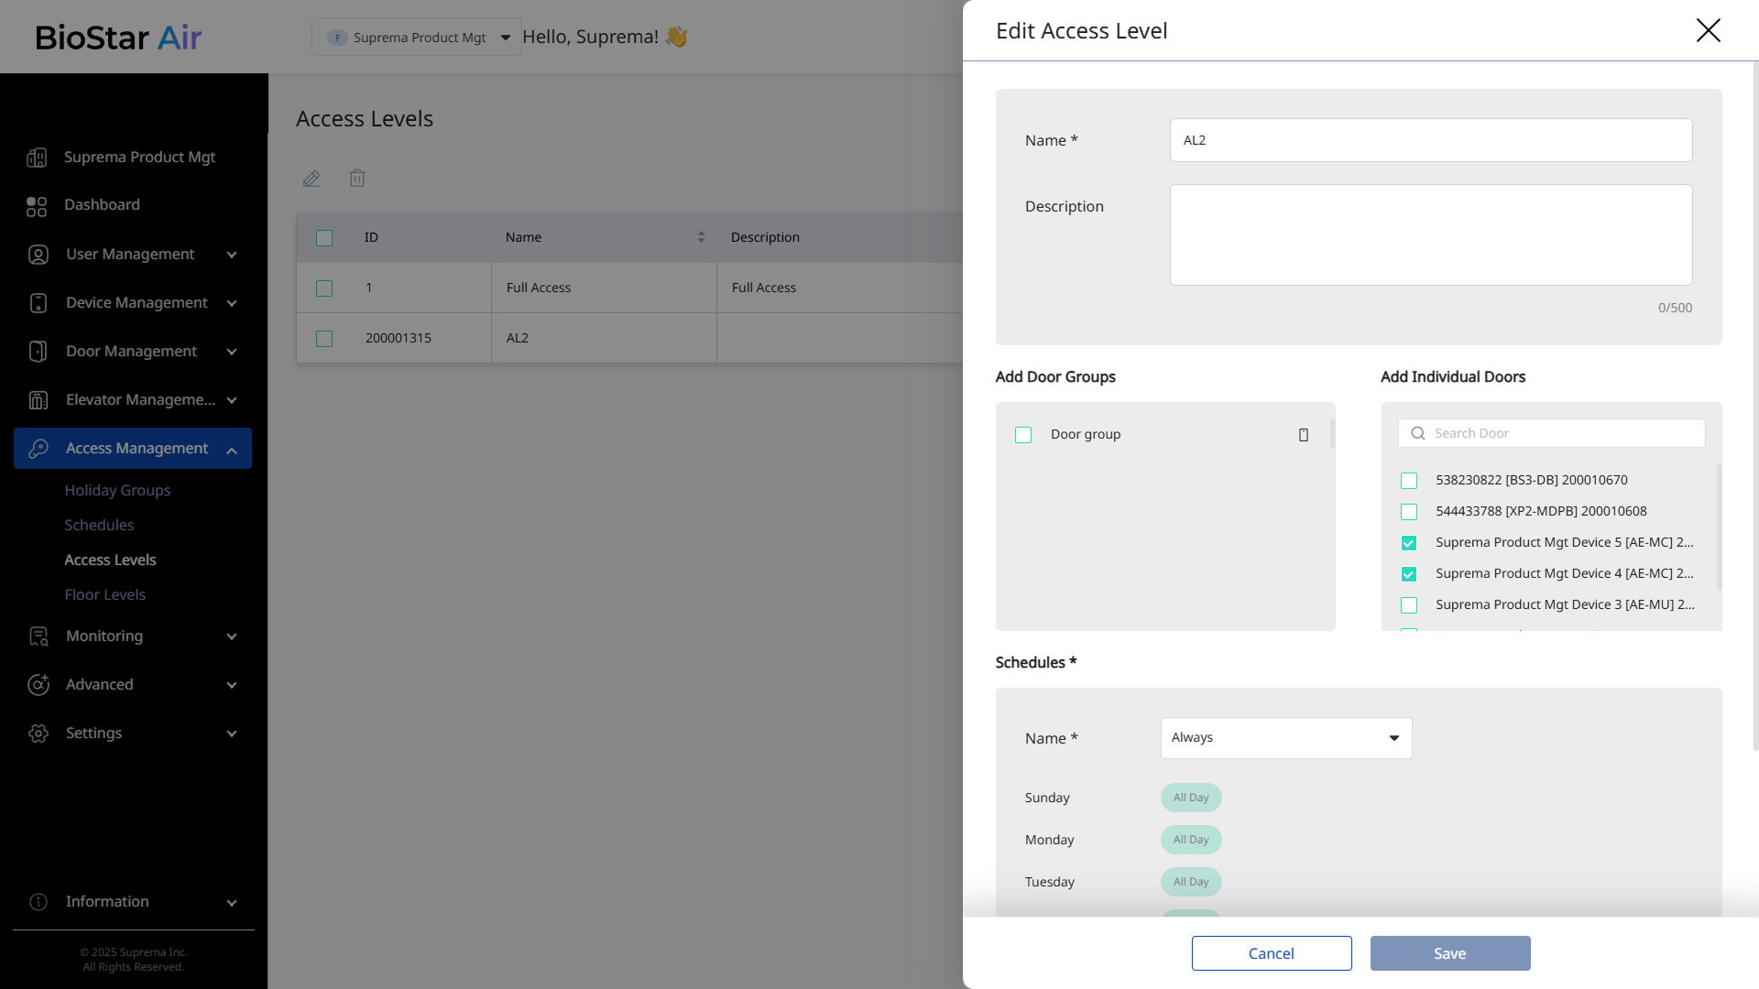Go to Floor Levels in the sidebar
Image resolution: width=1759 pixels, height=989 pixels.
[x=104, y=595]
